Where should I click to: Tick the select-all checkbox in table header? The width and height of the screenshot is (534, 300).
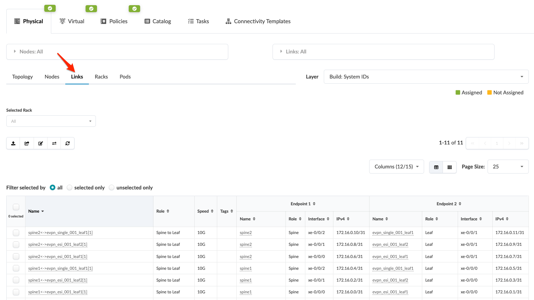tap(16, 207)
